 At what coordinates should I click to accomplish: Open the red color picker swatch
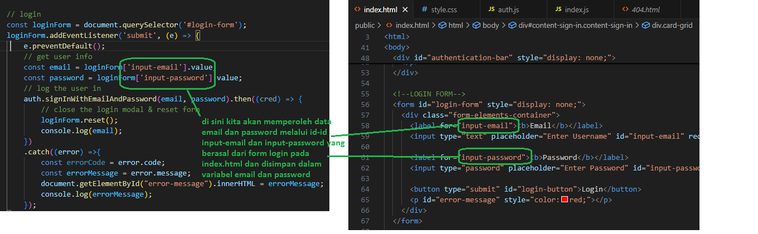pos(564,200)
